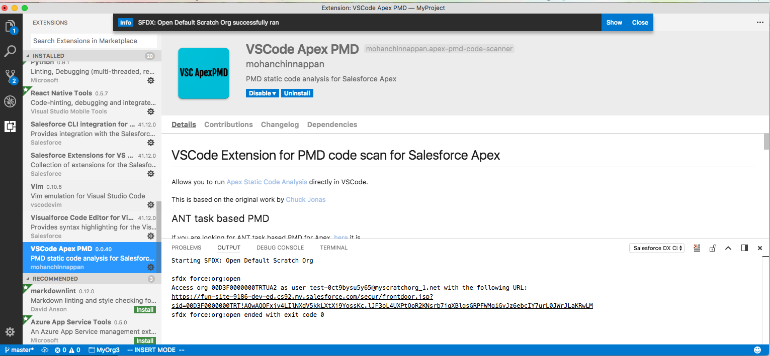Open the Apex Static Code Analysis link
770x356 pixels.
(267, 182)
